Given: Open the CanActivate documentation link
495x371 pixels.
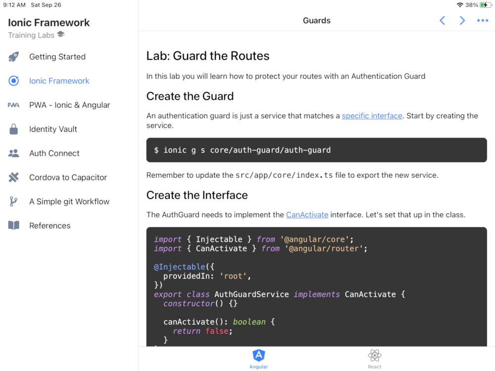Looking at the screenshot, I should (307, 215).
